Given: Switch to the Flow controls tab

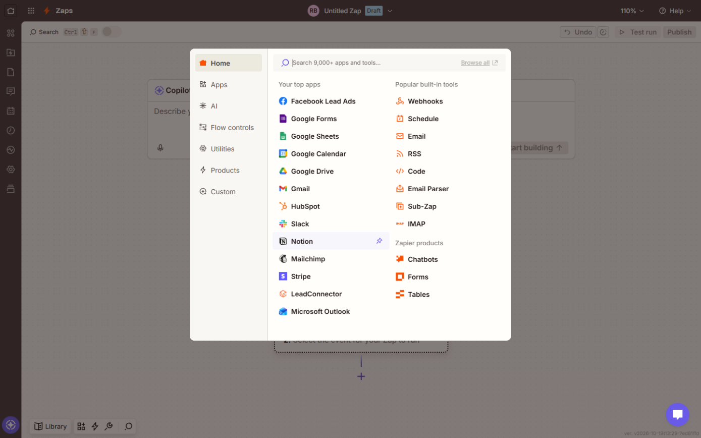Looking at the screenshot, I should click(x=229, y=128).
